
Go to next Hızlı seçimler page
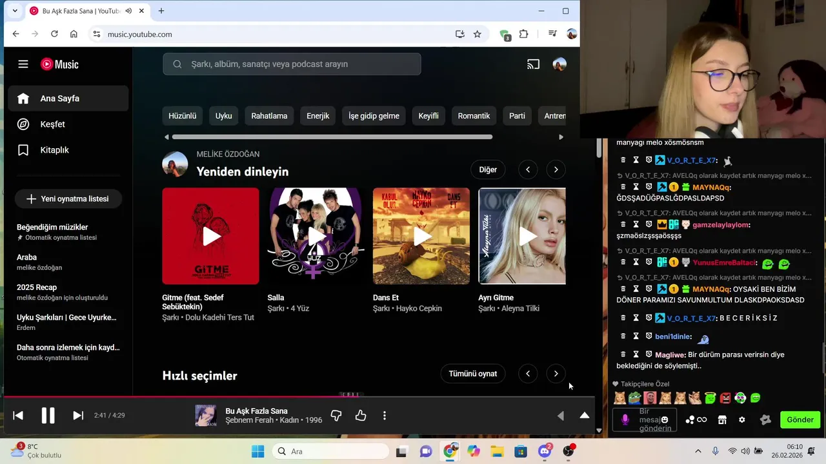[x=556, y=374]
